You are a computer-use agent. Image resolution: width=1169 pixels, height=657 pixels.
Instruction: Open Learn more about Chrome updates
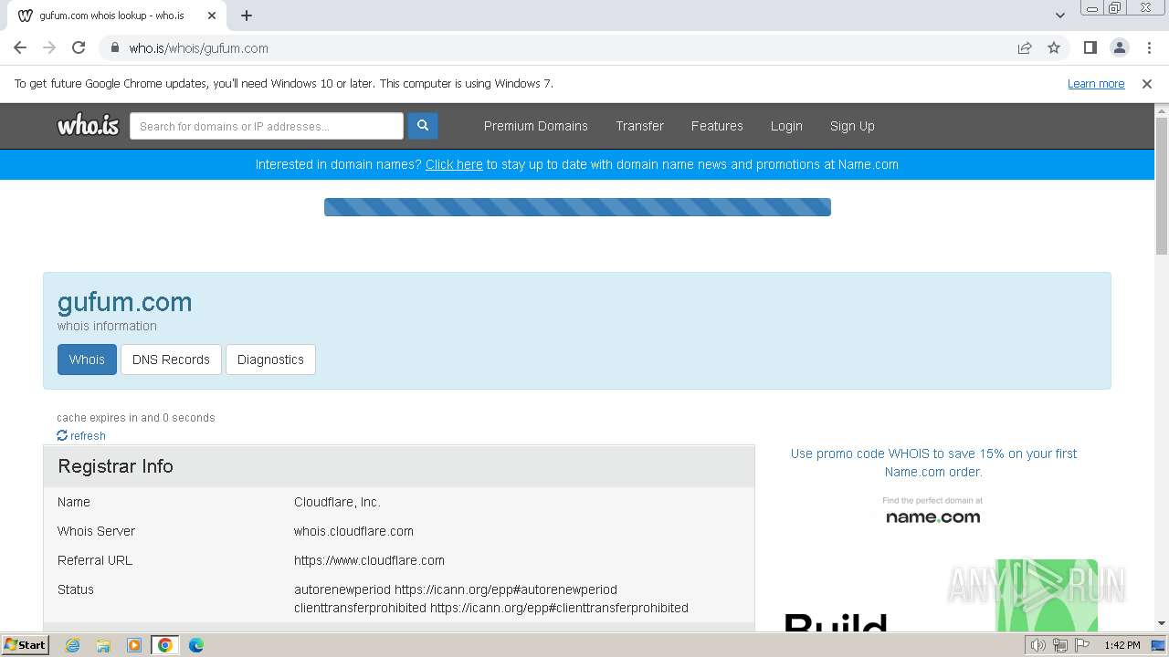coord(1096,83)
